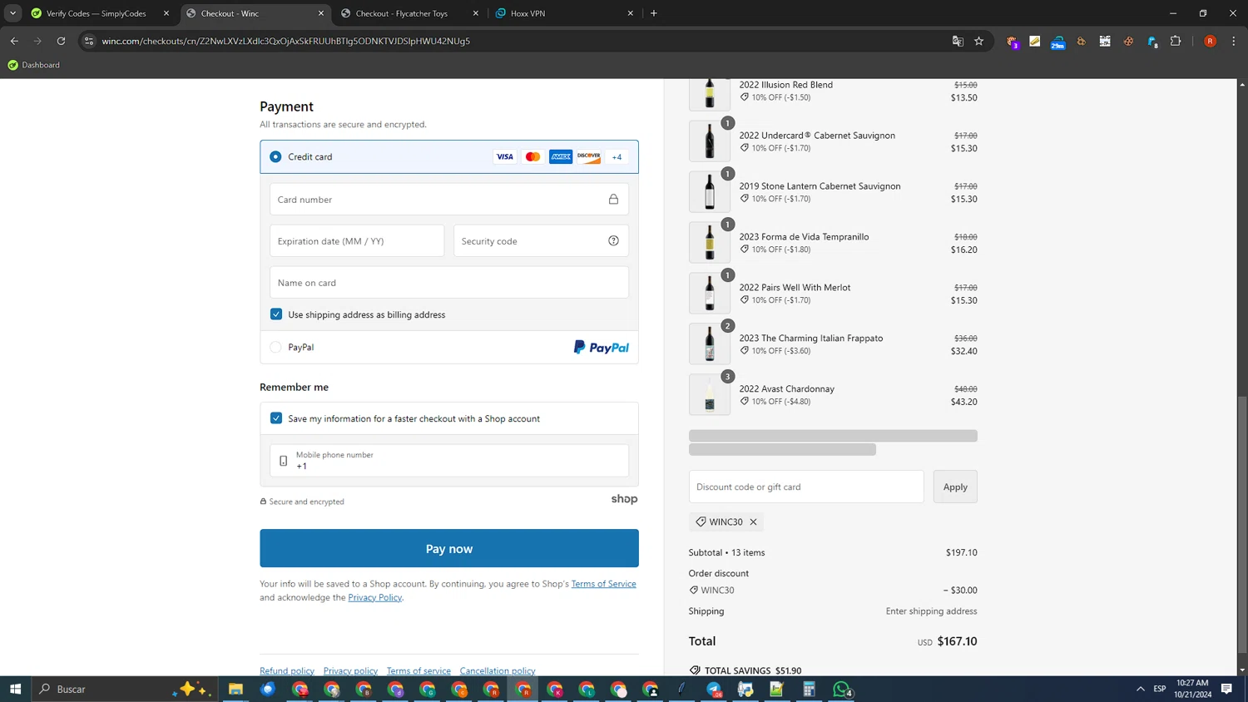The image size is (1248, 702).
Task: Apply the discount code
Action: coord(955,487)
